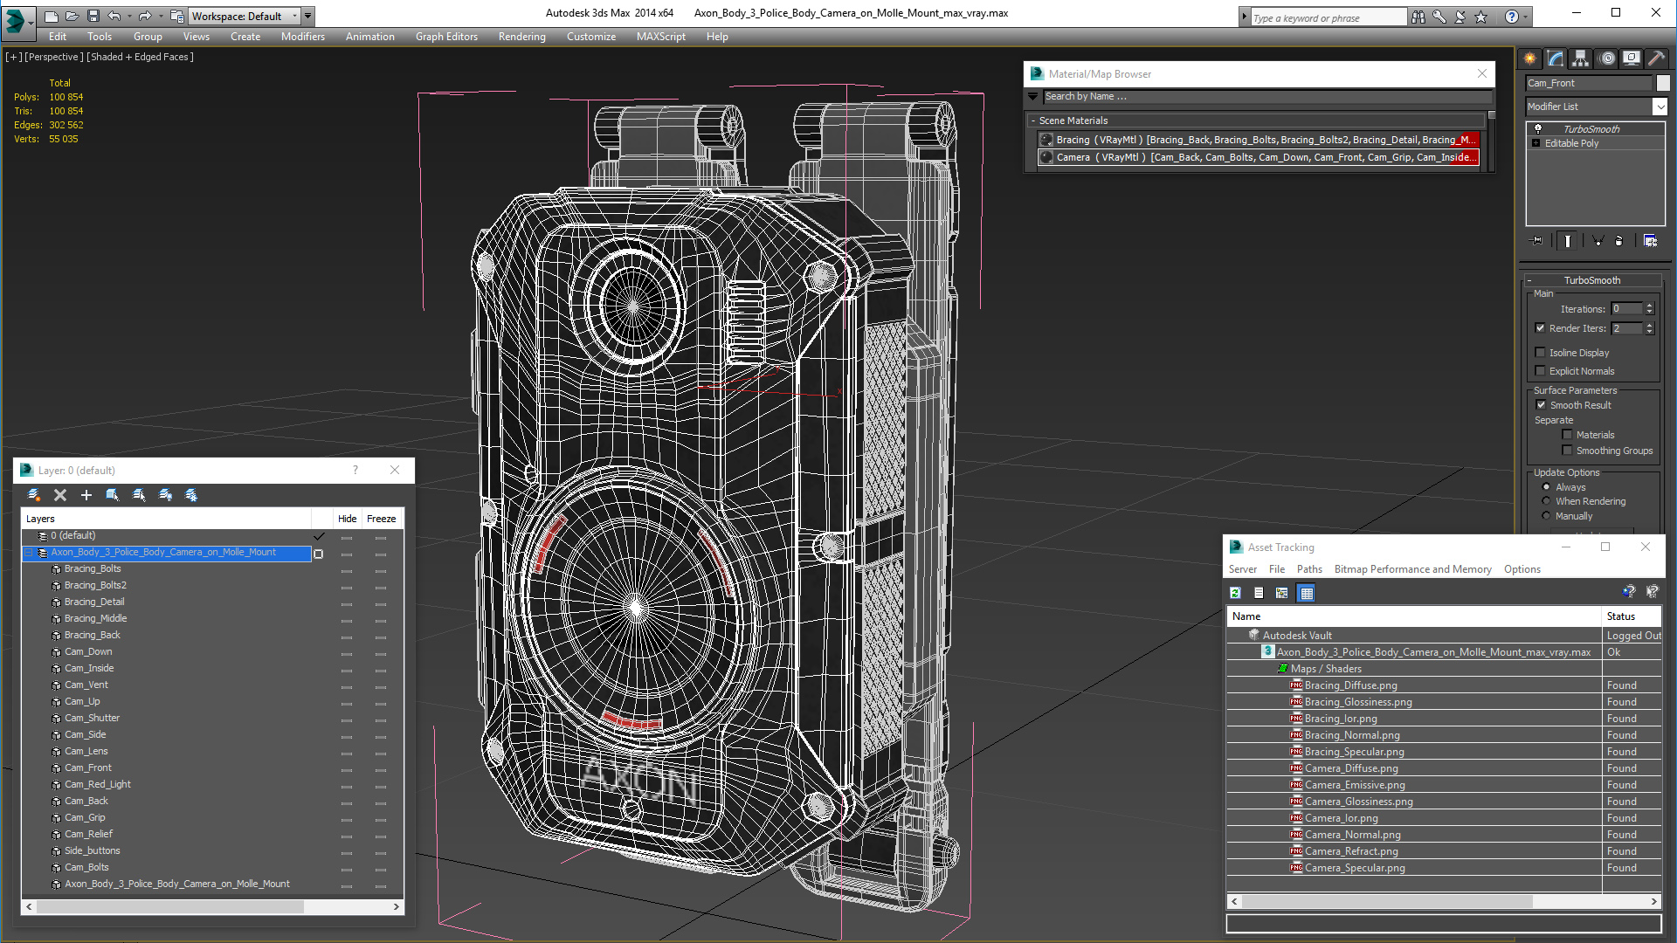Click the keyword search input field
Screen dimensions: 1677x943
point(1328,17)
